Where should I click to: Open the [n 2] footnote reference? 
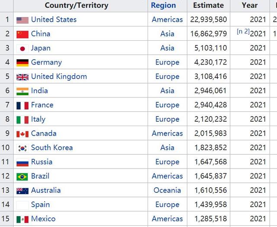point(243,32)
